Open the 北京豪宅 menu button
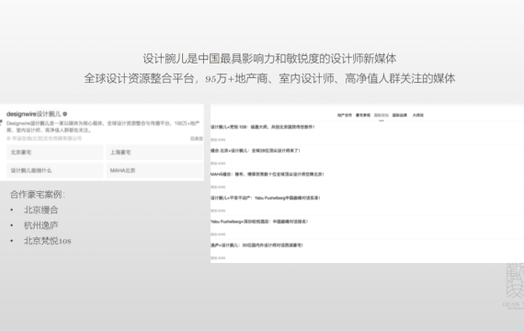 click(55, 153)
